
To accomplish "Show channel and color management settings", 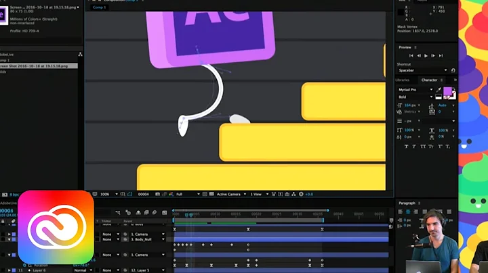I will [x=171, y=194].
